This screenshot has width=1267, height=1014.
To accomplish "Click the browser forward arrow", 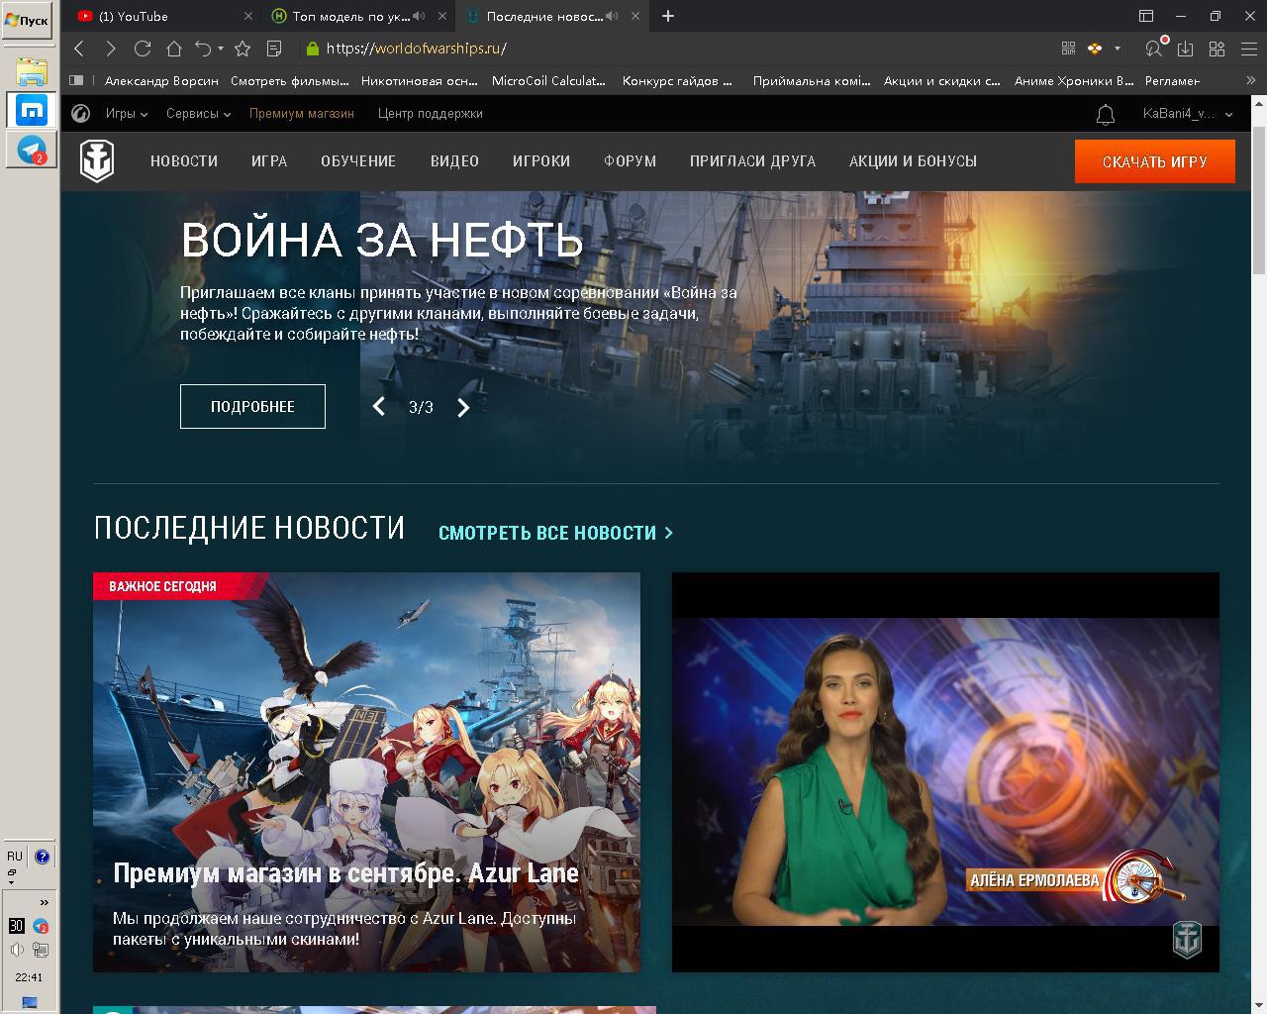I will pyautogui.click(x=110, y=49).
